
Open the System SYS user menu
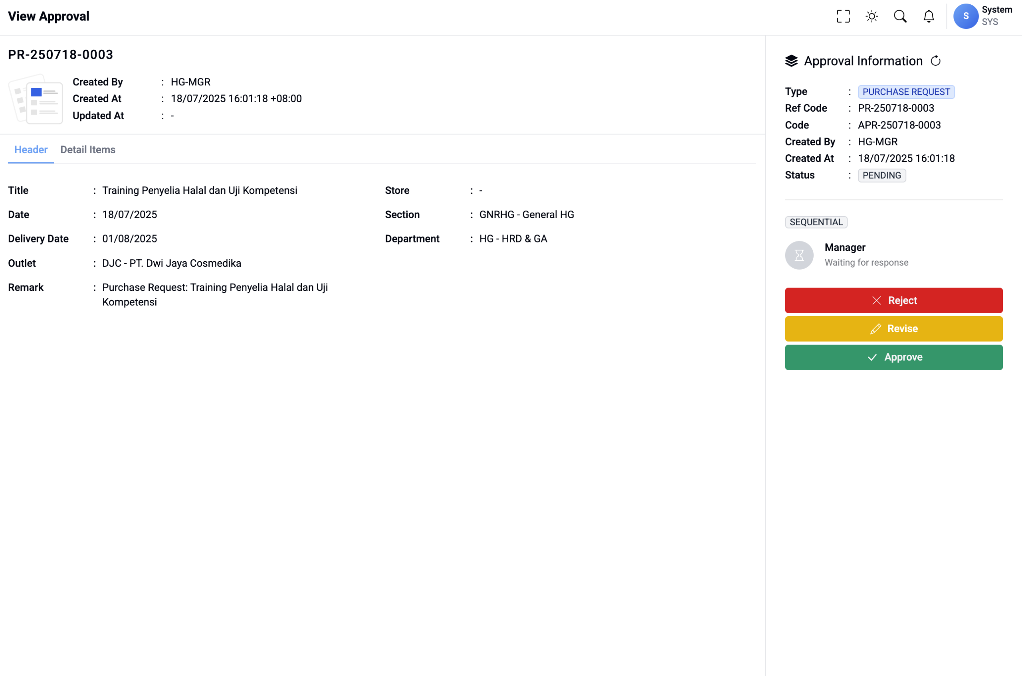[x=996, y=16]
